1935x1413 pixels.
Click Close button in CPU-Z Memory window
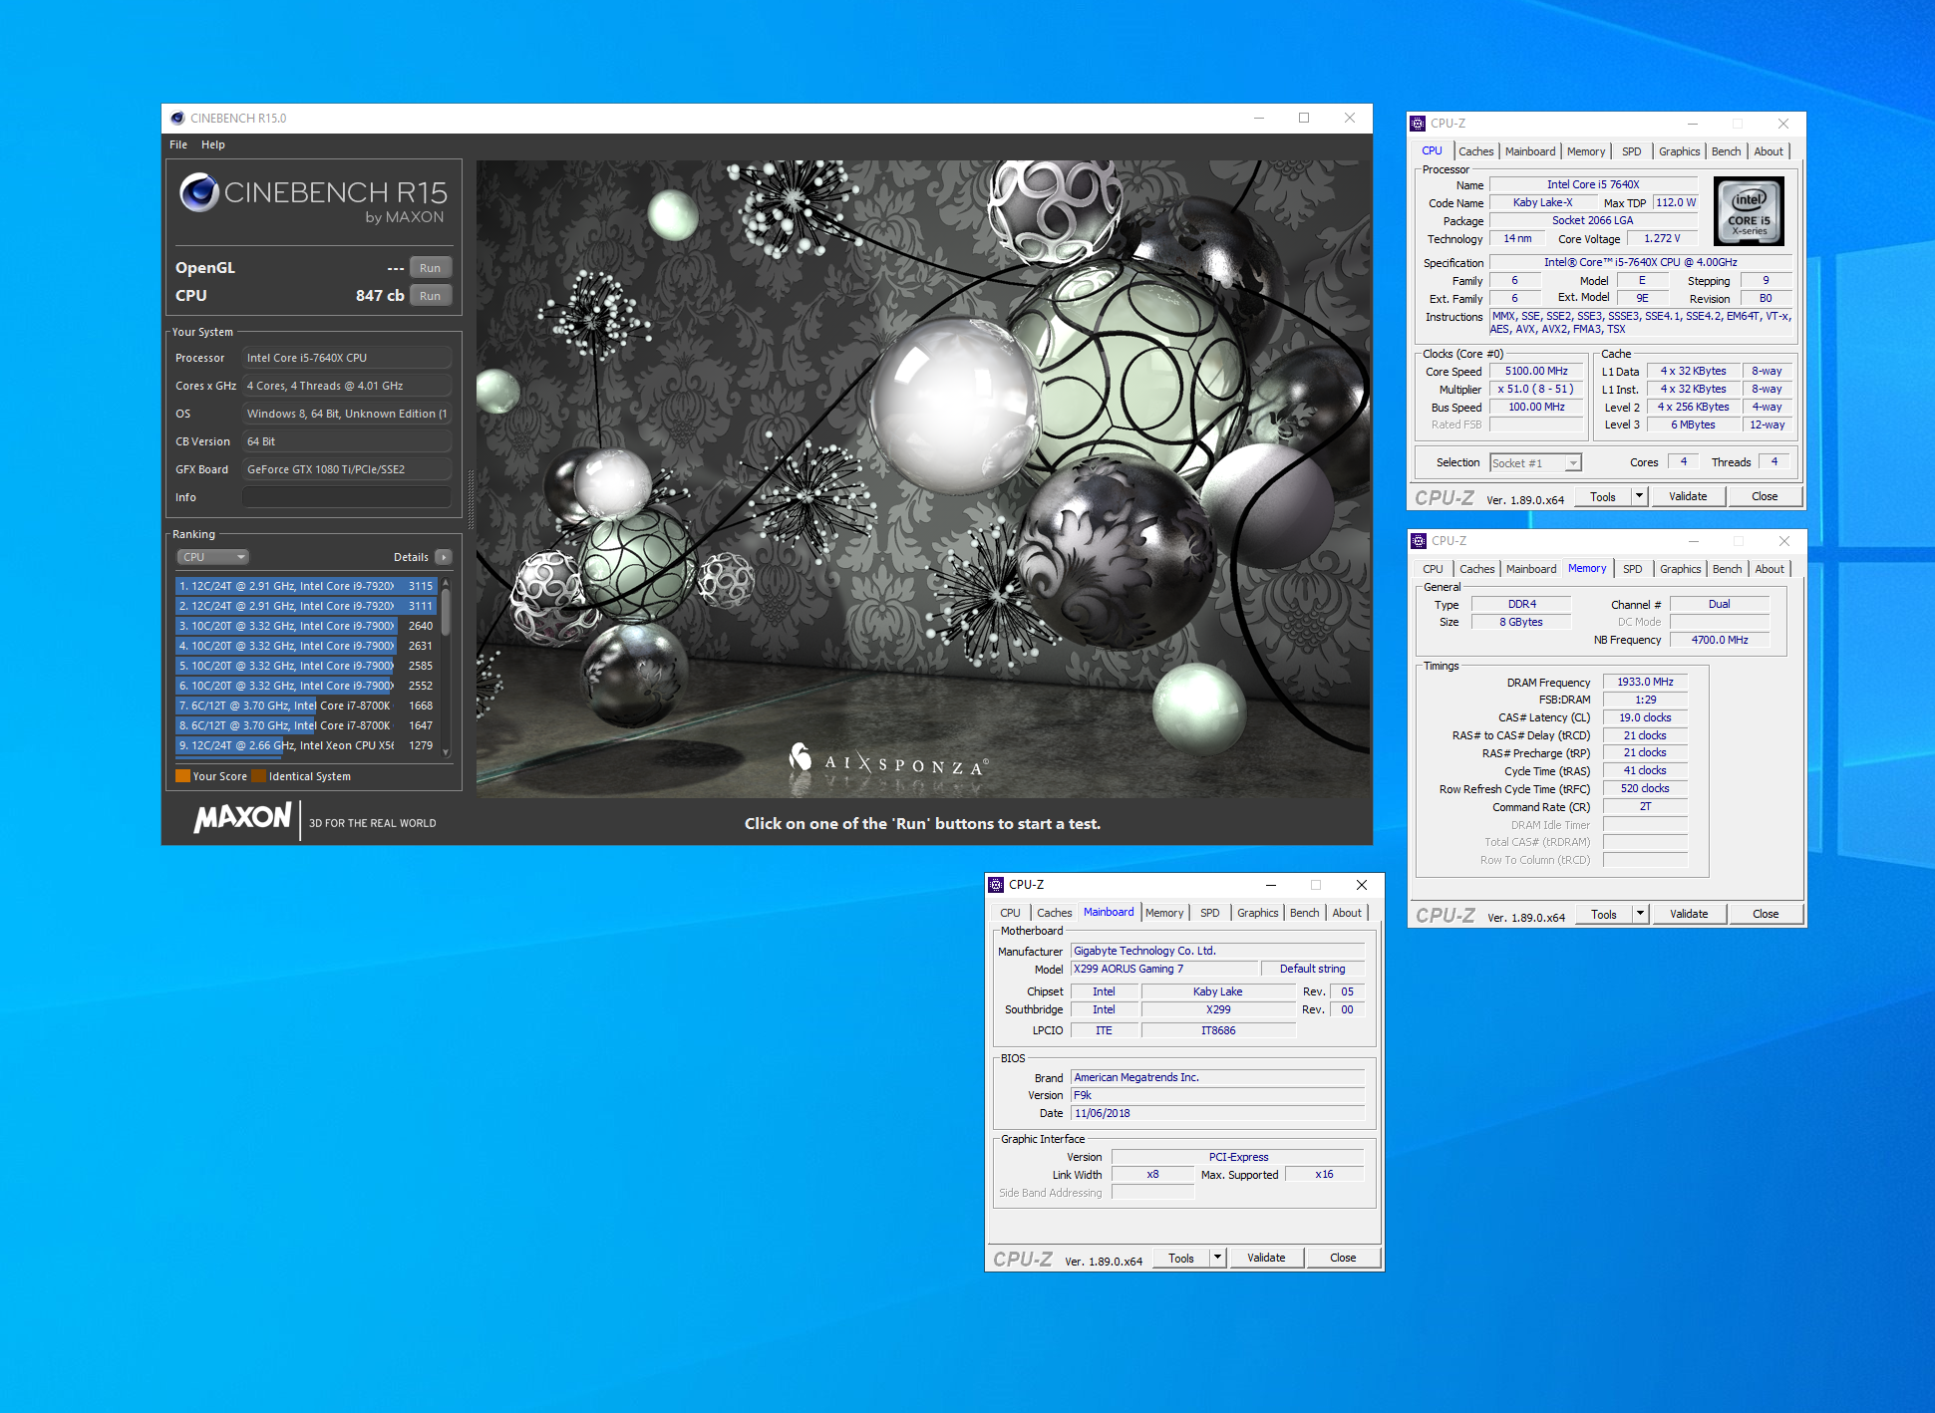click(1766, 914)
